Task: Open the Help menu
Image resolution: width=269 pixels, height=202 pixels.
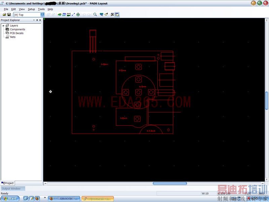Action: coord(50,9)
